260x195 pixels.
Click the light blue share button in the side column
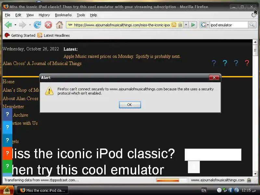point(7,127)
